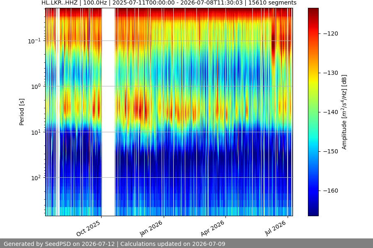The image size is (373, 248).
Task: Click the -160 colorbar tick label
Action: tap(331, 191)
